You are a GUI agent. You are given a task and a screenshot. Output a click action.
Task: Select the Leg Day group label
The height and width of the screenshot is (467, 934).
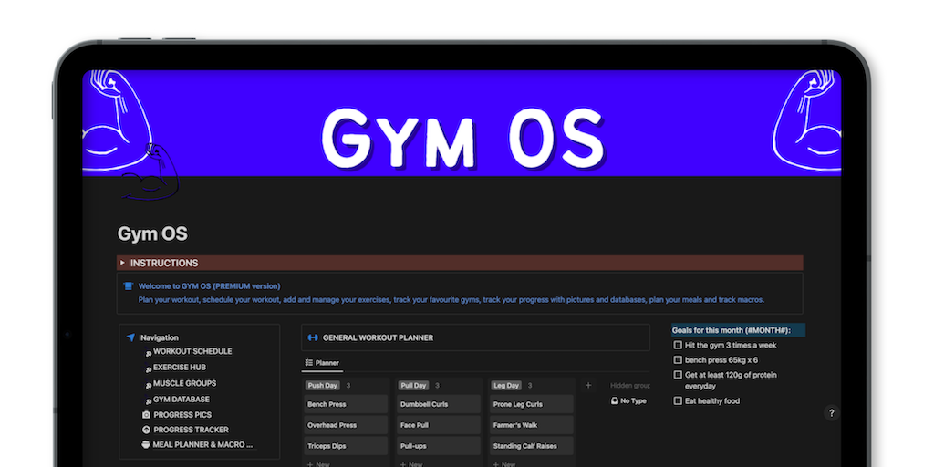(x=506, y=386)
